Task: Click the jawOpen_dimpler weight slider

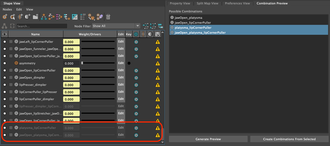Action: [98, 78]
